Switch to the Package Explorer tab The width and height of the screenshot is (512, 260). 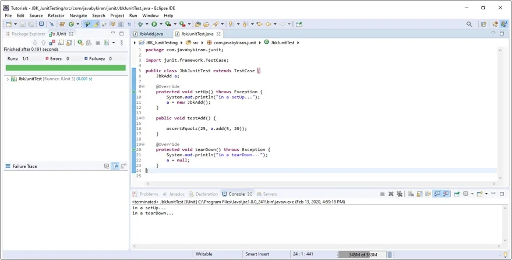[25, 34]
